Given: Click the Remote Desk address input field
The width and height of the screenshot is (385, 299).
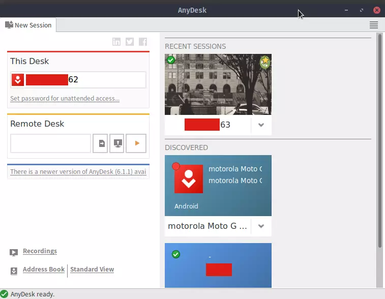Looking at the screenshot, I should click(50, 143).
